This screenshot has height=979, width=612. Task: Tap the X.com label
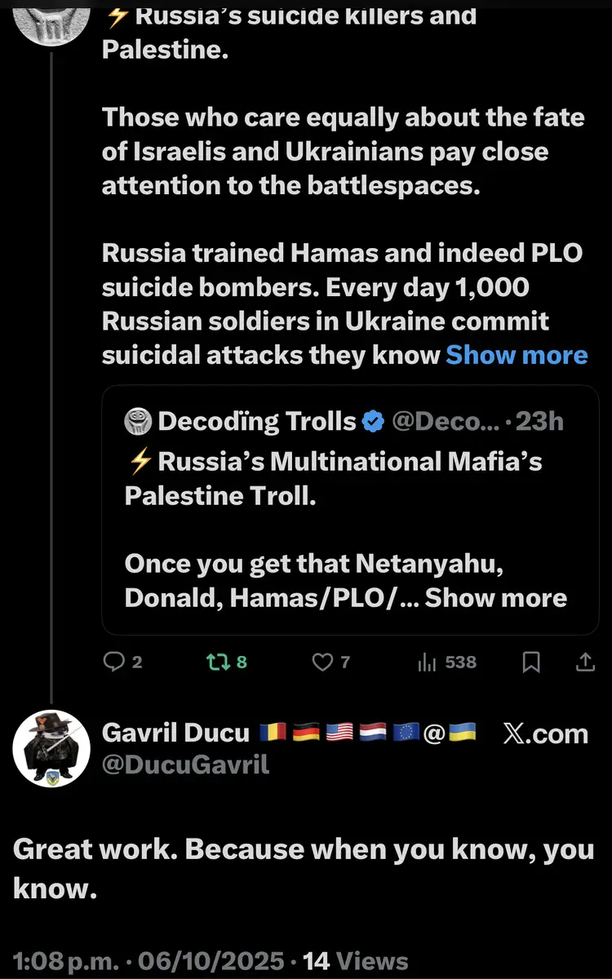pyautogui.click(x=545, y=733)
